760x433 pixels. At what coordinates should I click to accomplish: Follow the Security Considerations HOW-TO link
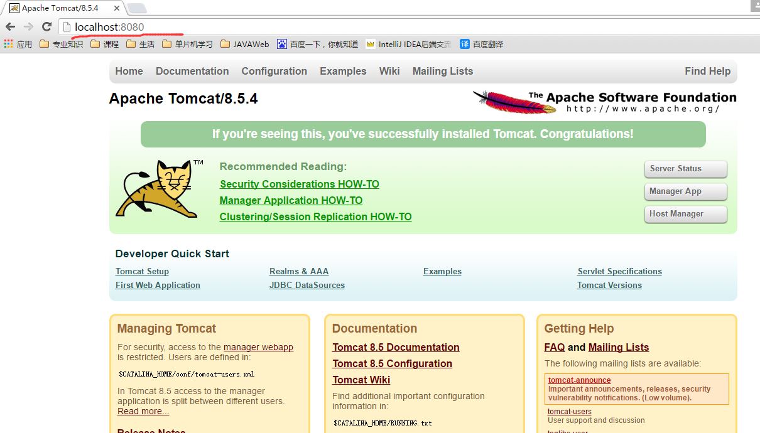click(x=300, y=184)
